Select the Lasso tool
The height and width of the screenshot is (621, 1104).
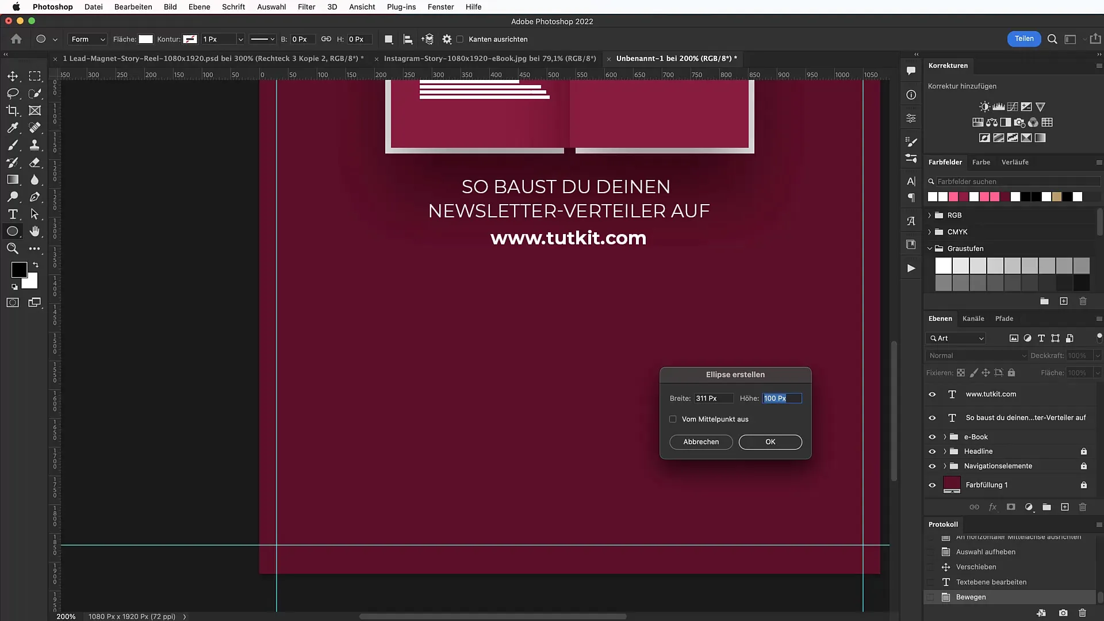point(13,93)
